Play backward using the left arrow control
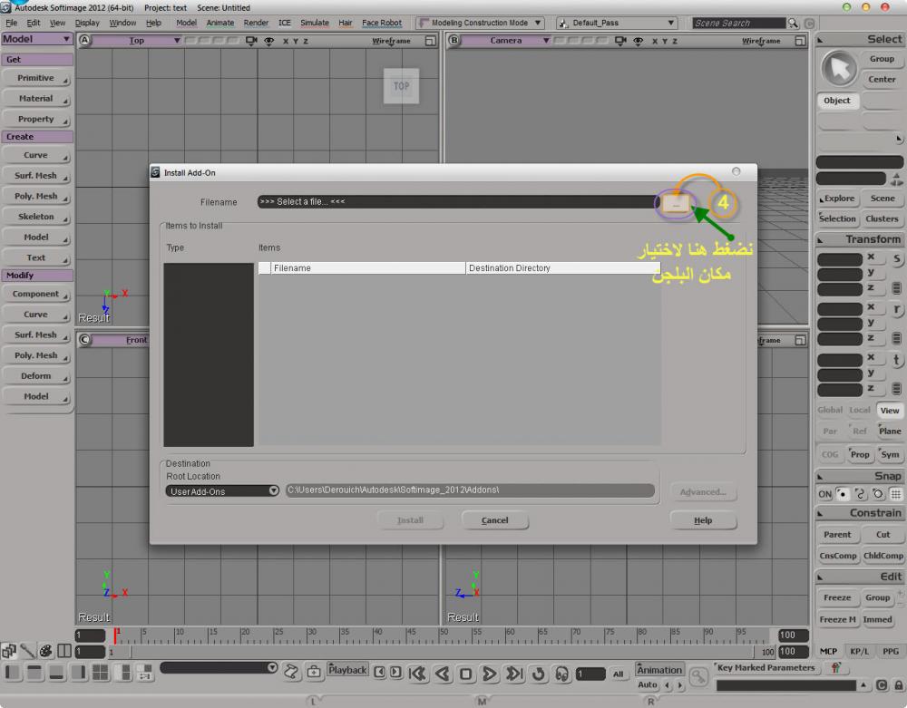This screenshot has width=907, height=708. tap(442, 674)
